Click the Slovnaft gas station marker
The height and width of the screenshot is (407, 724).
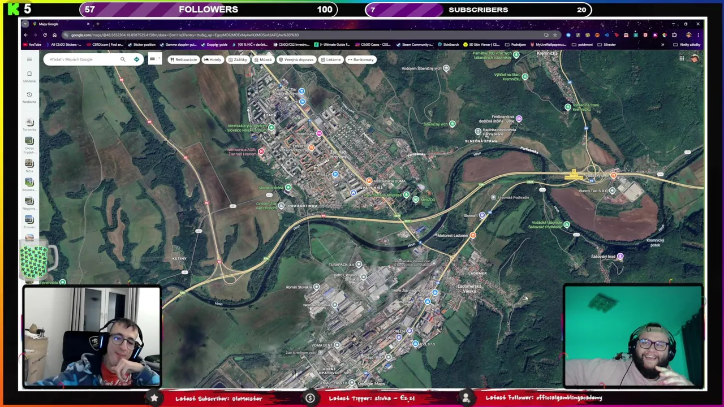pyautogui.click(x=482, y=215)
